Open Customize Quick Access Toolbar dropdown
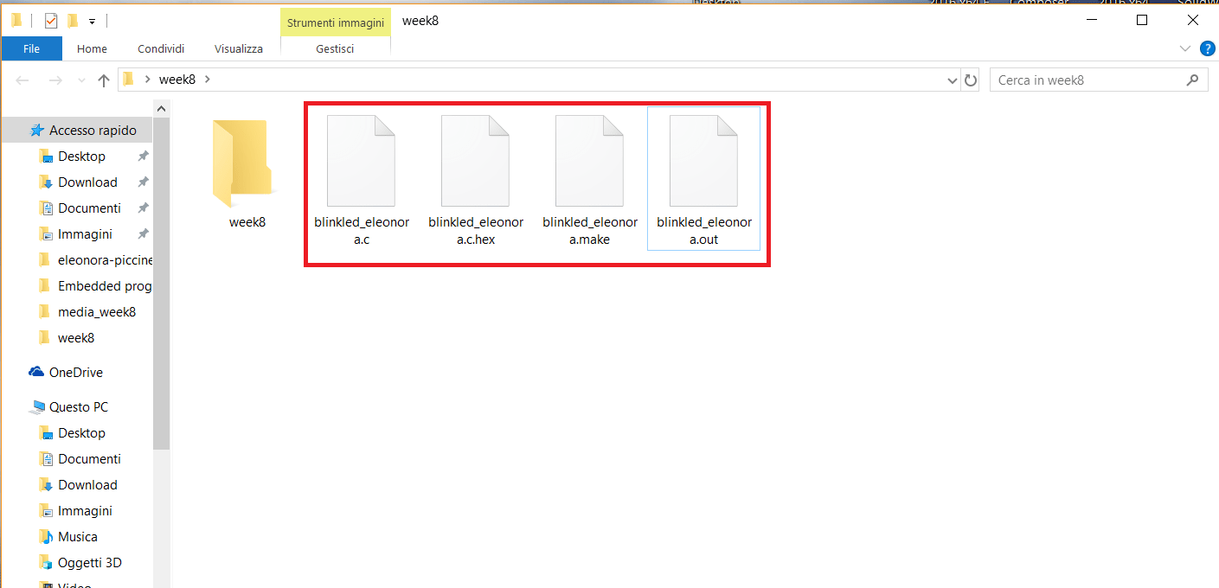 (x=92, y=22)
